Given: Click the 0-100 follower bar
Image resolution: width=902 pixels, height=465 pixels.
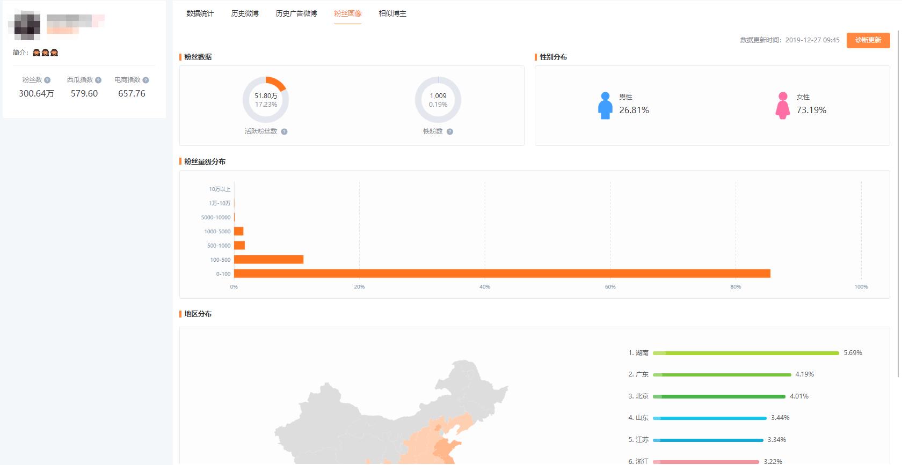Looking at the screenshot, I should pyautogui.click(x=502, y=274).
